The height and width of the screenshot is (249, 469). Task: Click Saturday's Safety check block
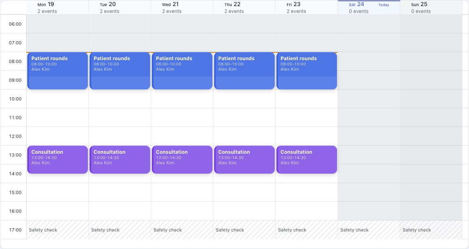click(369, 230)
